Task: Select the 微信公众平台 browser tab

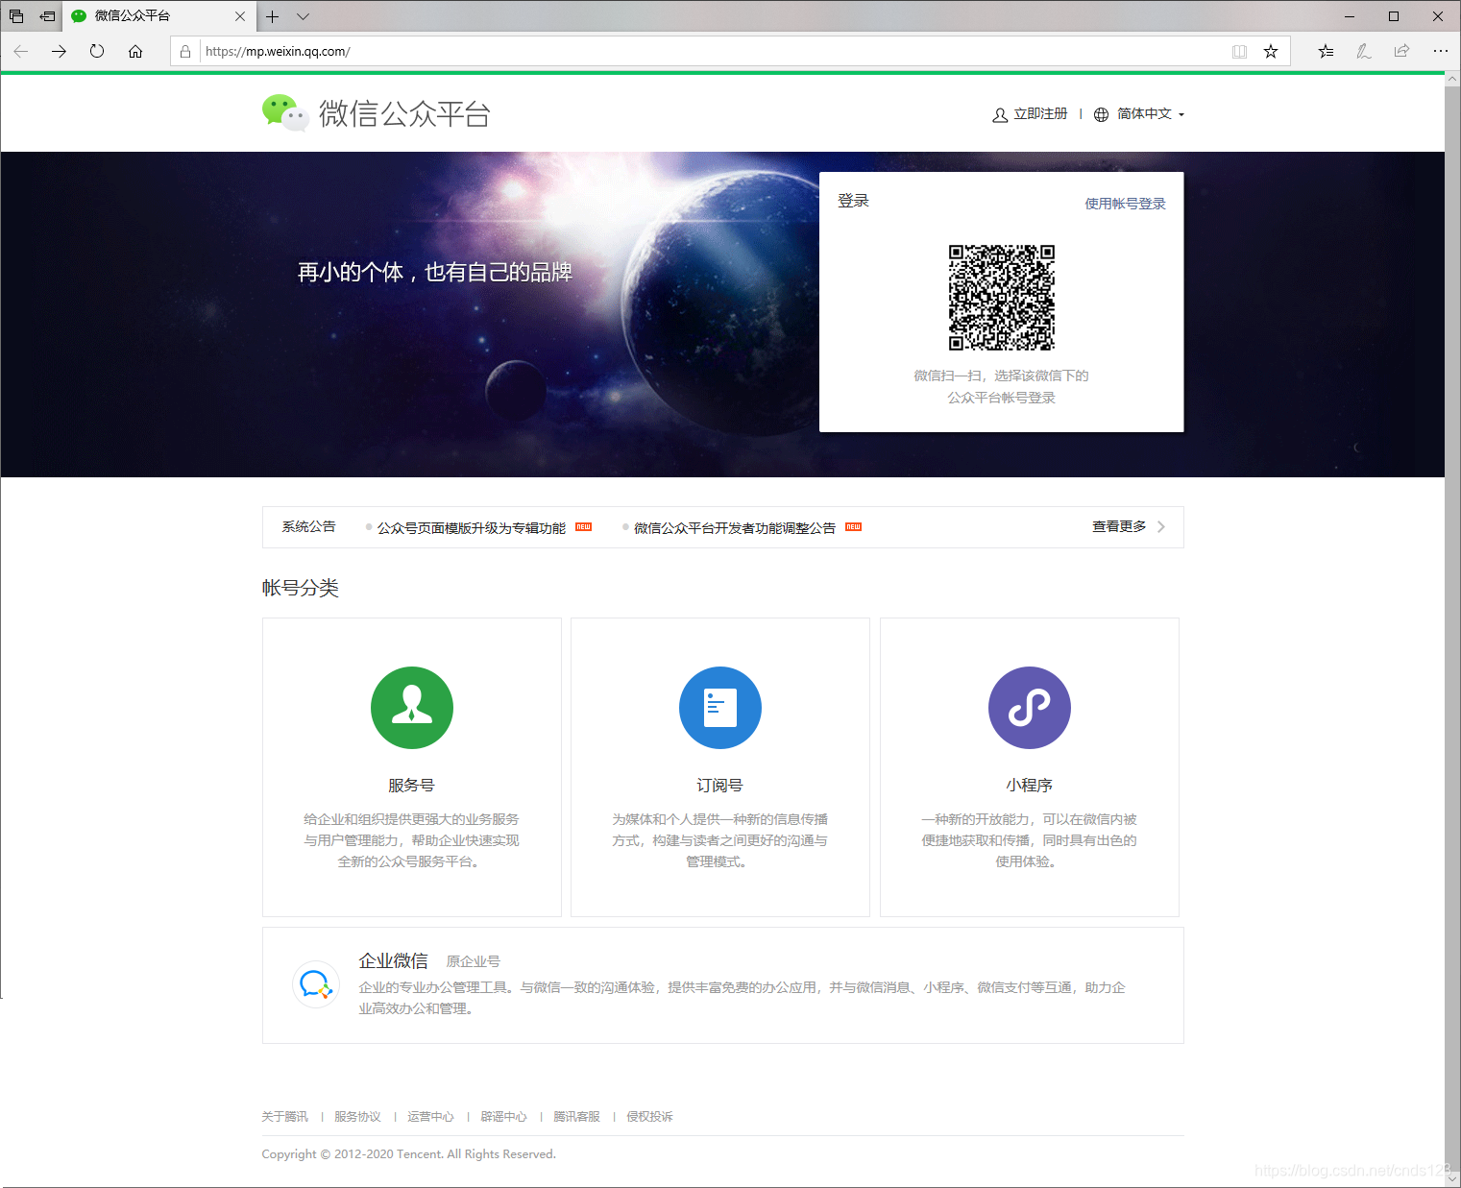Action: point(159,16)
